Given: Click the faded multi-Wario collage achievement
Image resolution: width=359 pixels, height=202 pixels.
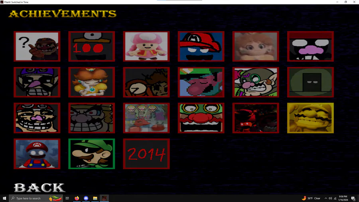Looking at the screenshot, I should click(x=146, y=118).
